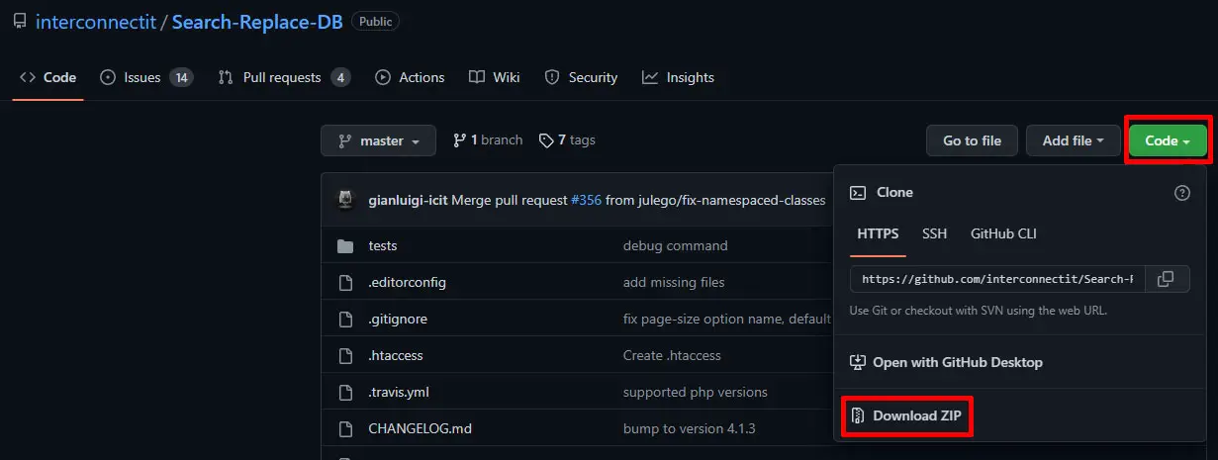Select the HTTPS clone tab
Image resolution: width=1218 pixels, height=460 pixels.
pos(878,234)
